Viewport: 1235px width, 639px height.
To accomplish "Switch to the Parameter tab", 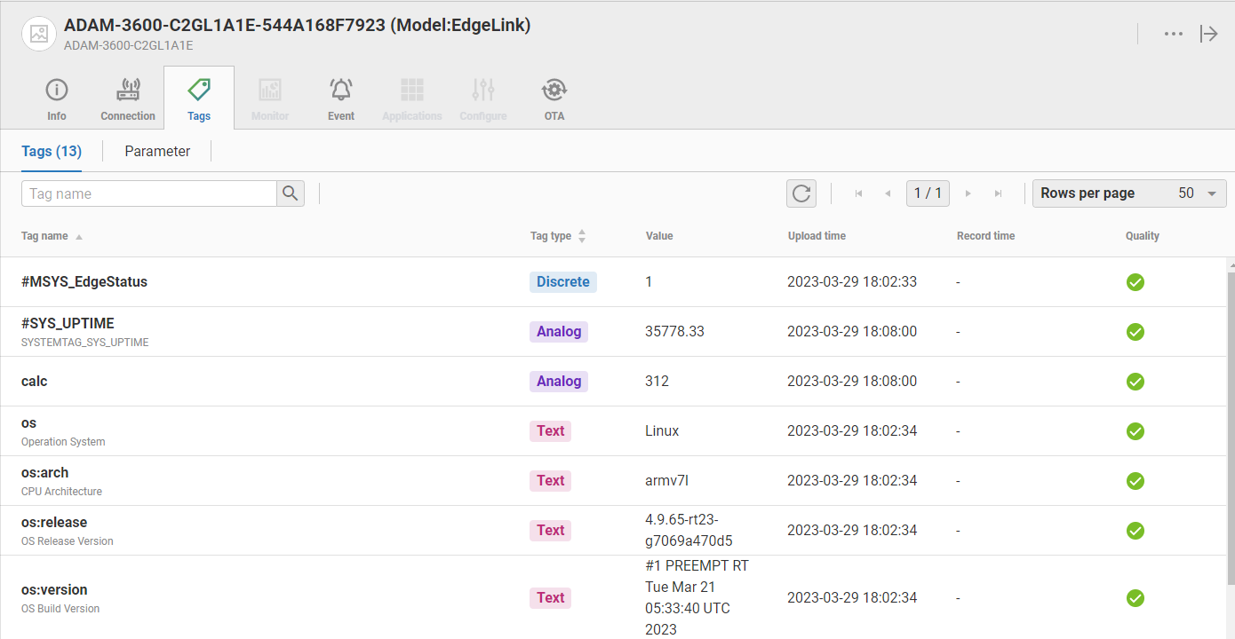I will tap(157, 152).
